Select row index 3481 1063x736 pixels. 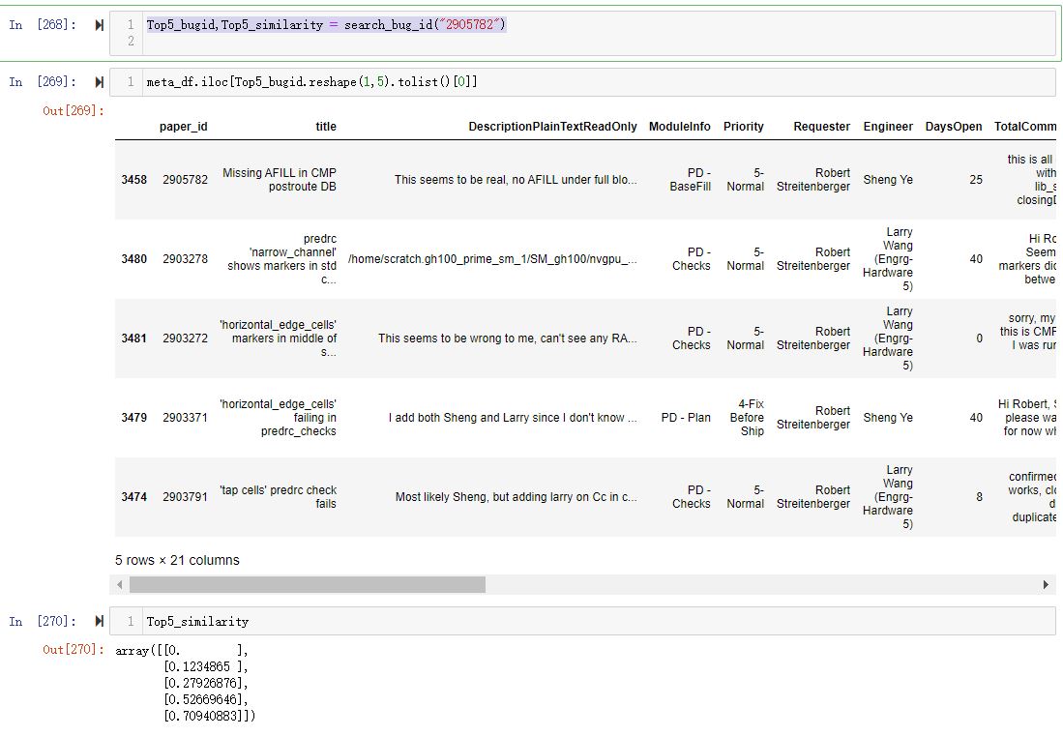134,339
